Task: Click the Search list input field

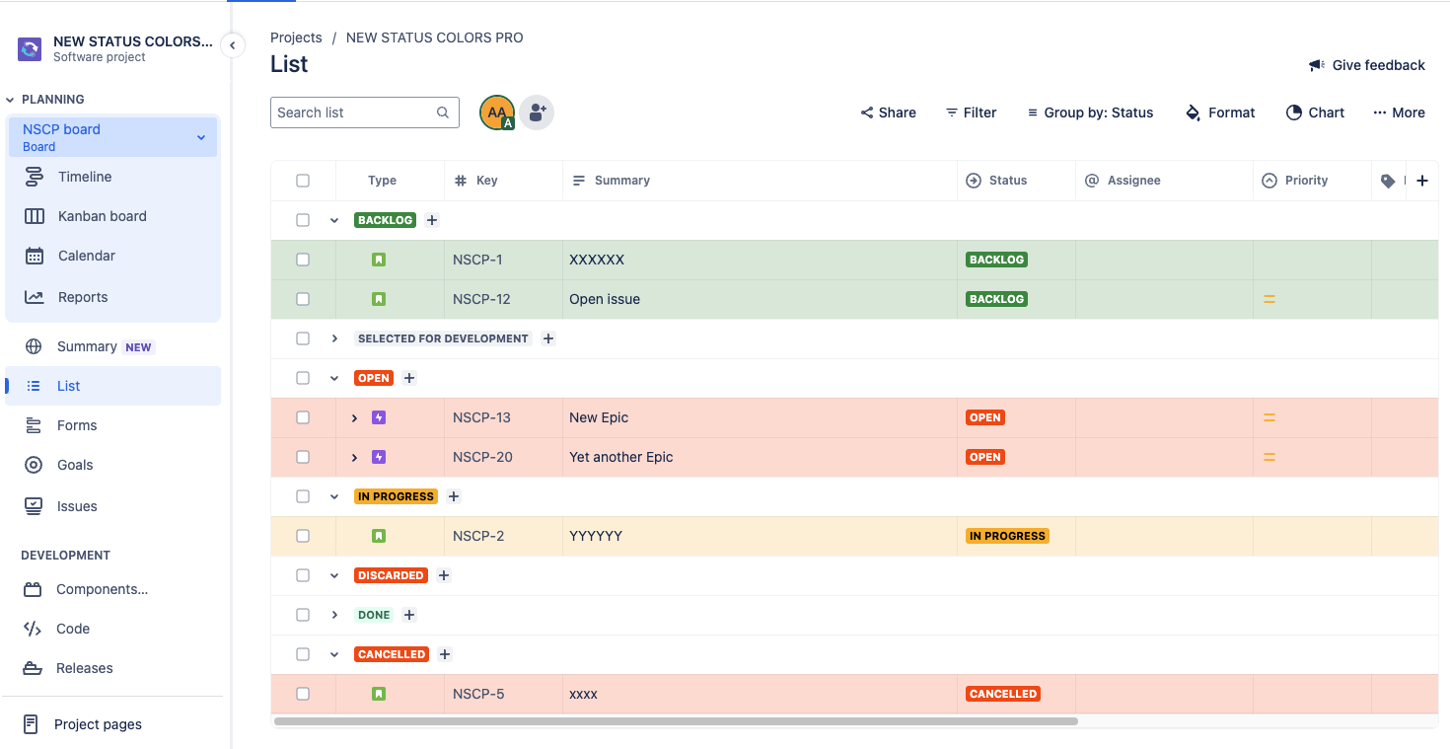Action: click(353, 112)
